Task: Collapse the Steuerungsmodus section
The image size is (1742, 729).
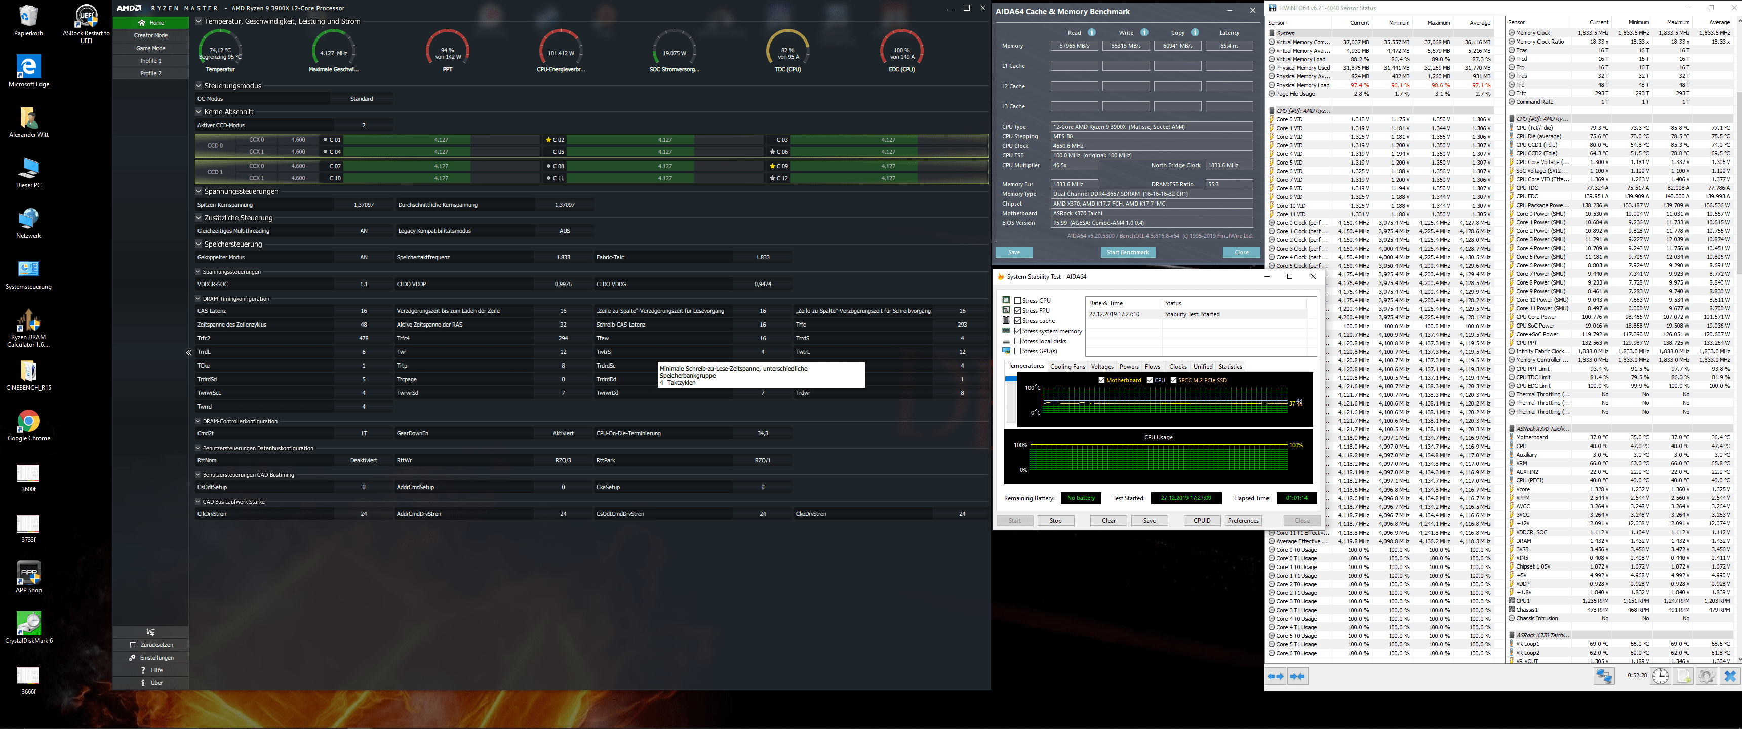Action: pos(198,85)
